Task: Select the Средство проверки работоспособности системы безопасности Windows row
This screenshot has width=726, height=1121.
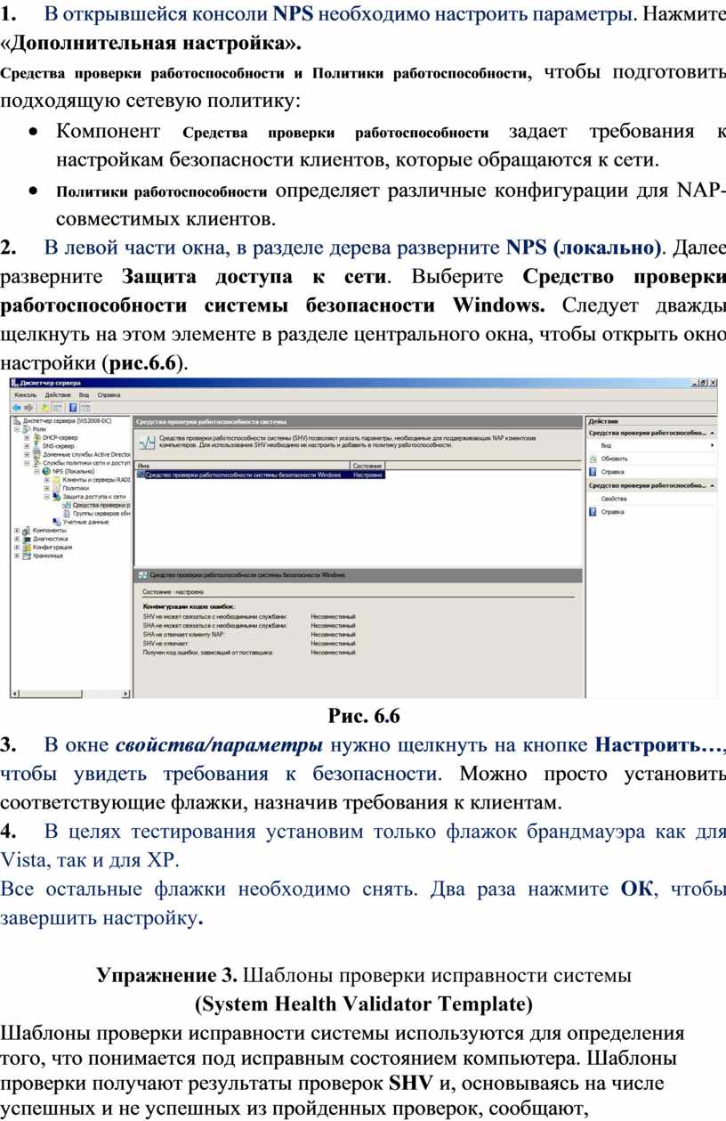Action: tap(261, 475)
